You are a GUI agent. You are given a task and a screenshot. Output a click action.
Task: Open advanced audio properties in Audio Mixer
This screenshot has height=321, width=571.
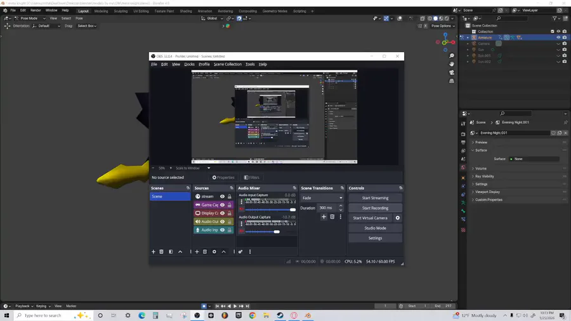[240, 251]
